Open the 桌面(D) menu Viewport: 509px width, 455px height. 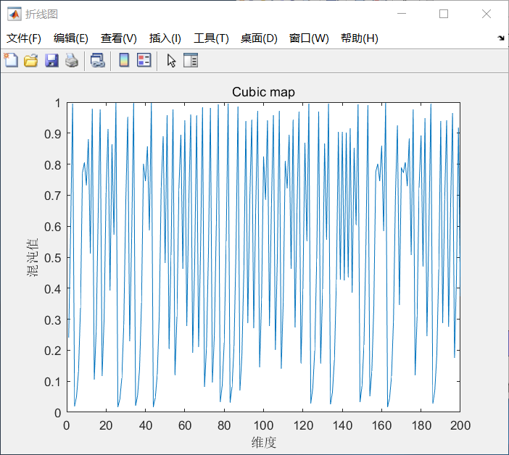(x=259, y=38)
